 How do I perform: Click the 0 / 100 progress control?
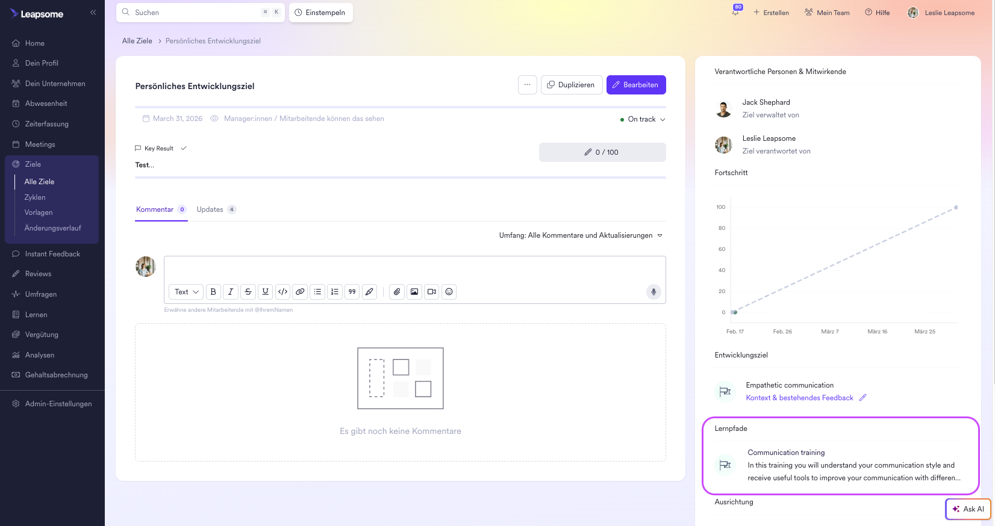pyautogui.click(x=602, y=152)
